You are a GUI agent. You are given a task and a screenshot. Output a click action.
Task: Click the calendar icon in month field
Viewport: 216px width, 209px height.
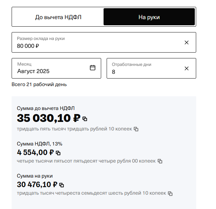tap(93, 68)
